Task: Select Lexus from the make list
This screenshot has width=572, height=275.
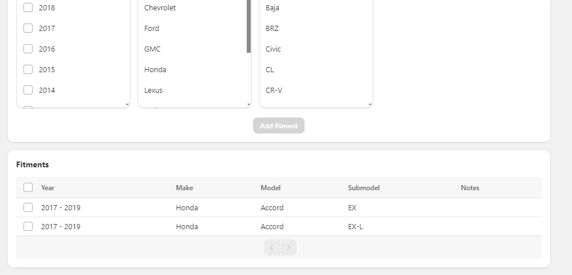Action: pos(153,90)
